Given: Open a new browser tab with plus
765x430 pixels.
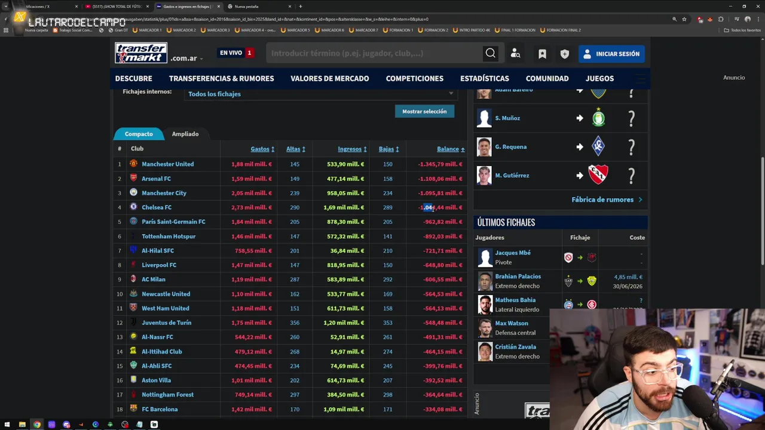Looking at the screenshot, I should [301, 7].
